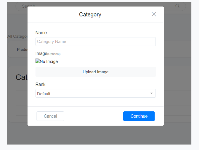Screen dimensions: 199x150
Task: Click the Image field label
Action: [x=41, y=54]
